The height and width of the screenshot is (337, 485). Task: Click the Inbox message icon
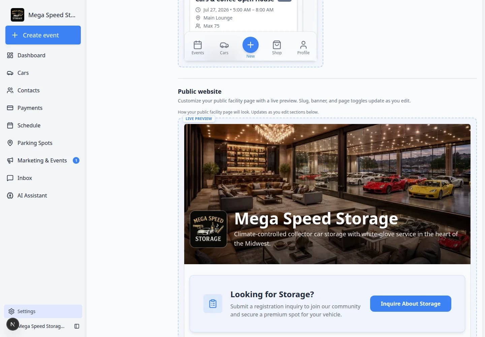[10, 178]
